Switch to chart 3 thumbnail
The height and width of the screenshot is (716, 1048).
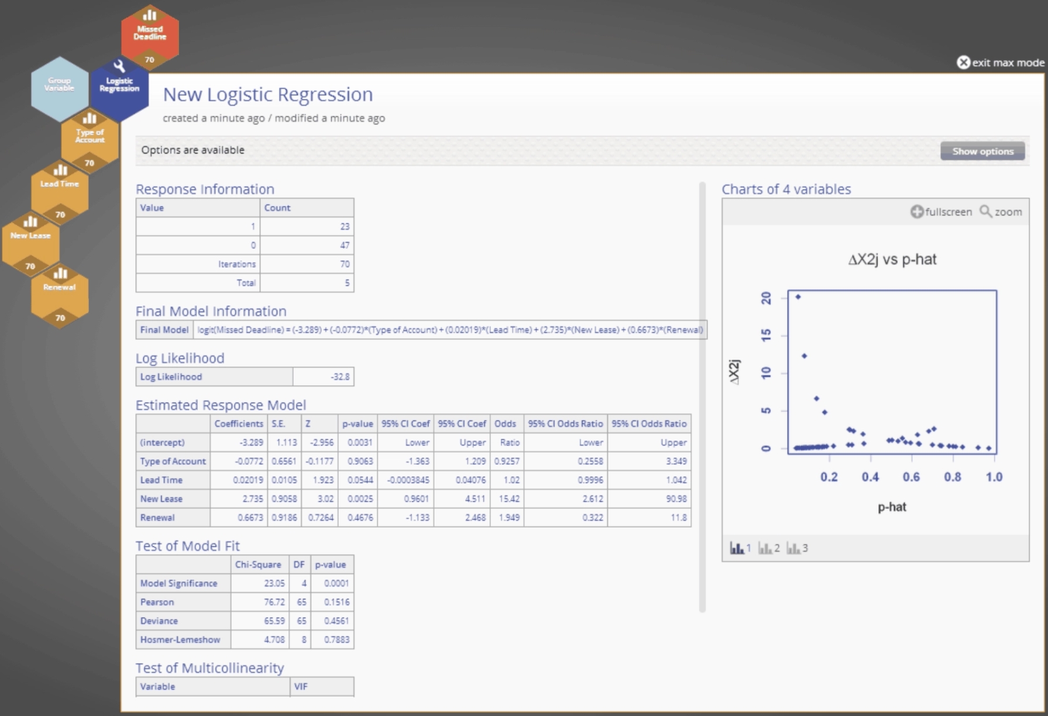[797, 548]
